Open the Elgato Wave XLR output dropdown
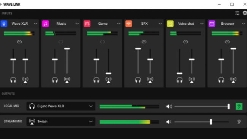The image size is (247, 139). [x=61, y=106]
